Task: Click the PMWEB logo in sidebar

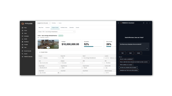Action: tap(27, 23)
